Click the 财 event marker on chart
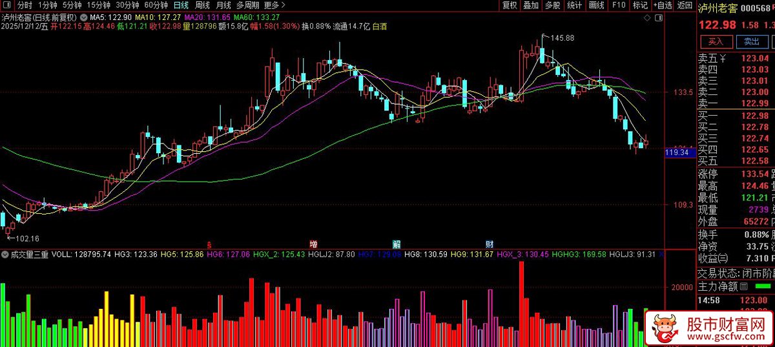Screen dimensions: 775x347 [490, 244]
